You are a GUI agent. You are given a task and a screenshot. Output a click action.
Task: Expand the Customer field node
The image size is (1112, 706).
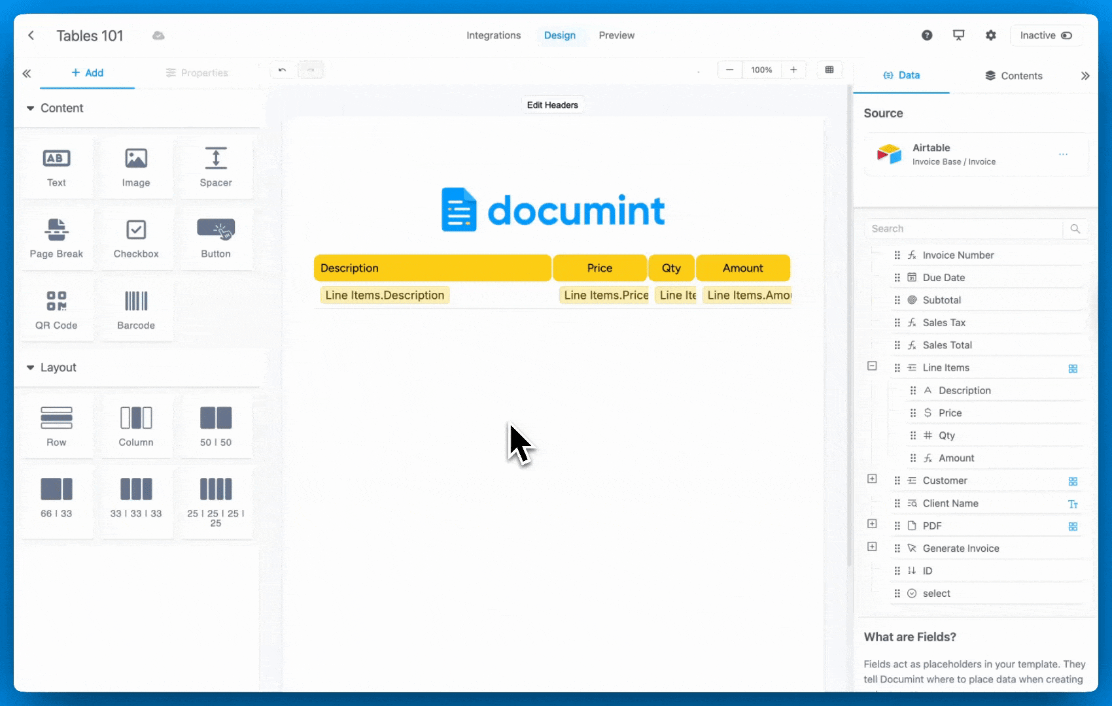(x=872, y=479)
